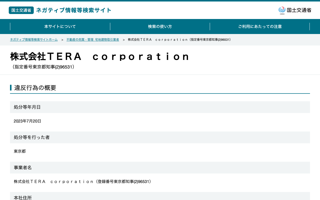Click the 処分等年月日 label row
320x200 pixels.
coord(160,107)
